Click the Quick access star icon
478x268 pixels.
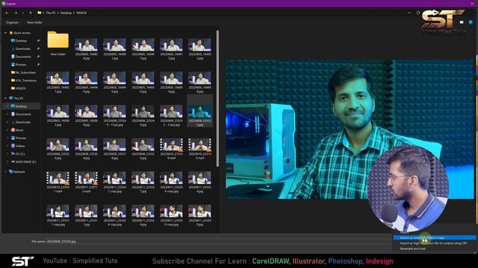click(11, 33)
